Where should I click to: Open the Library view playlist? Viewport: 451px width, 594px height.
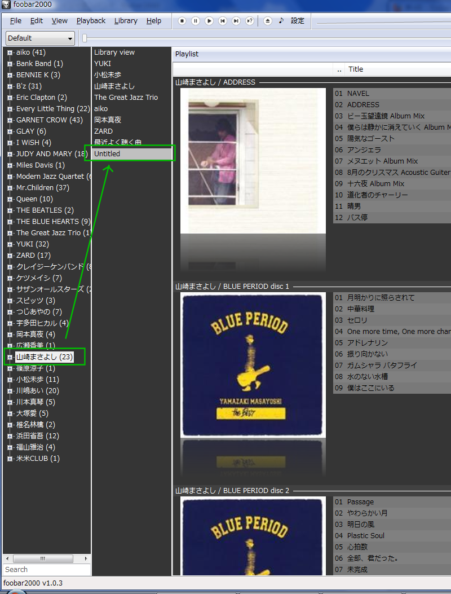click(114, 52)
